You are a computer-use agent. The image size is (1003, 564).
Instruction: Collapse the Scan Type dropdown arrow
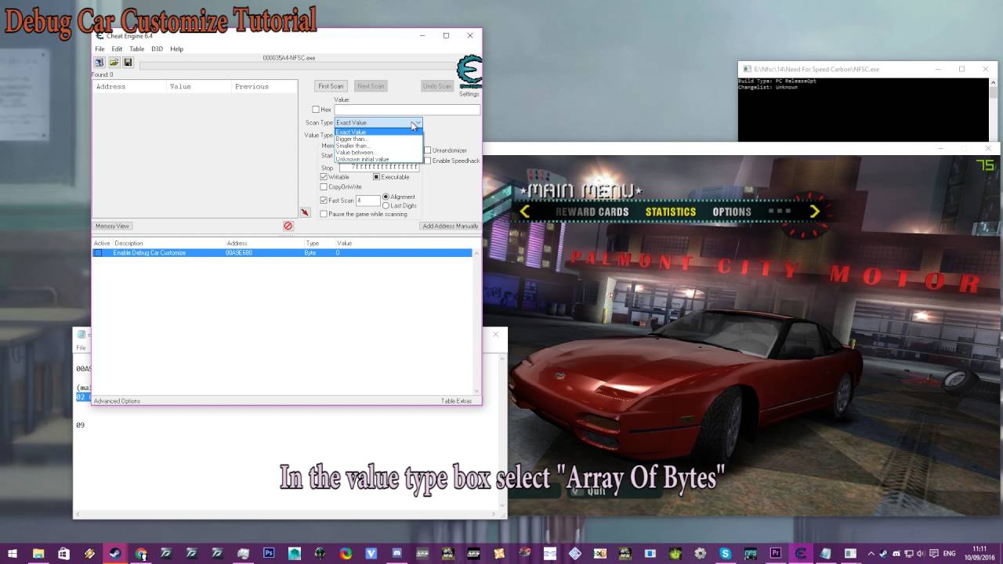pos(417,123)
